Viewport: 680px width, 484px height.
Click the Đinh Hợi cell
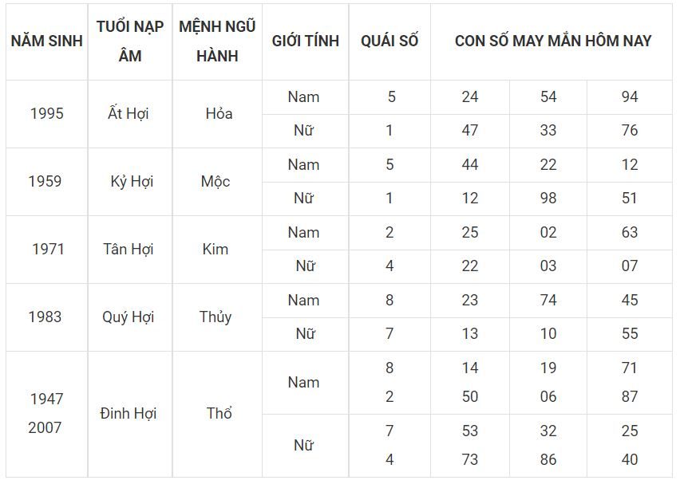click(130, 414)
